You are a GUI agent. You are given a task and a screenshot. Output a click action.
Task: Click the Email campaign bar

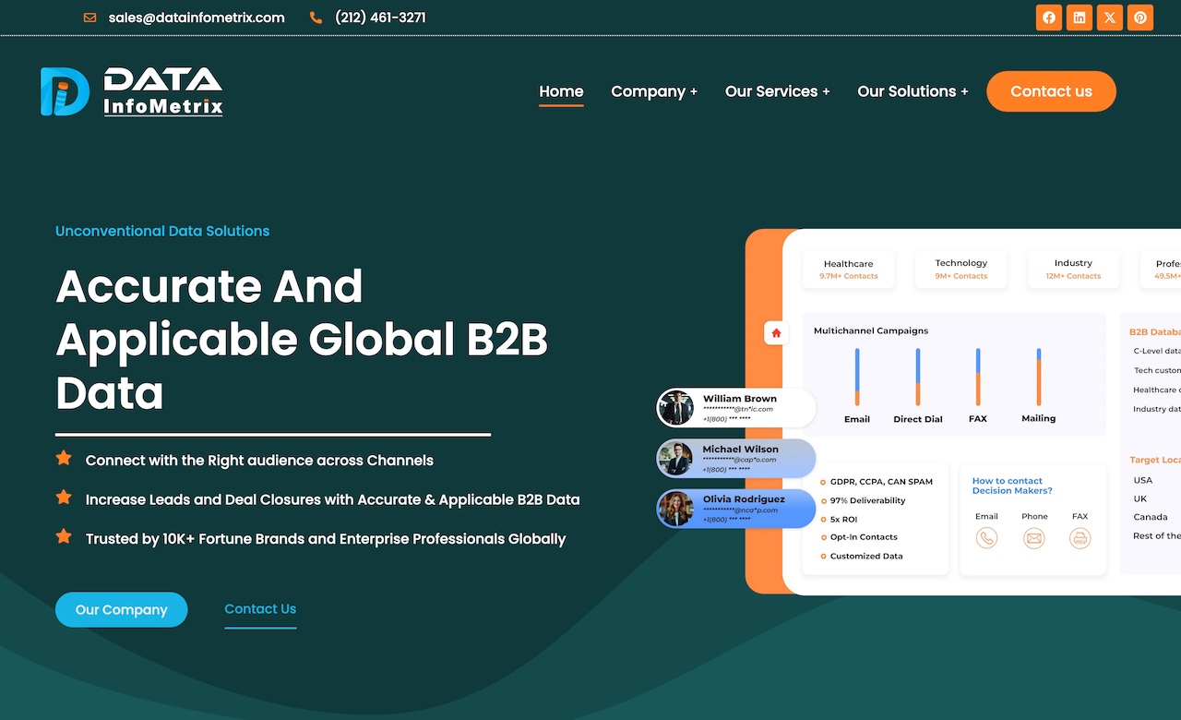click(x=857, y=377)
